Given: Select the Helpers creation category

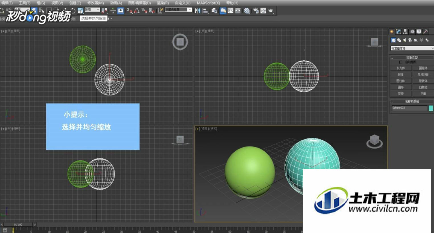Looking at the screenshot, I should coord(416,40).
